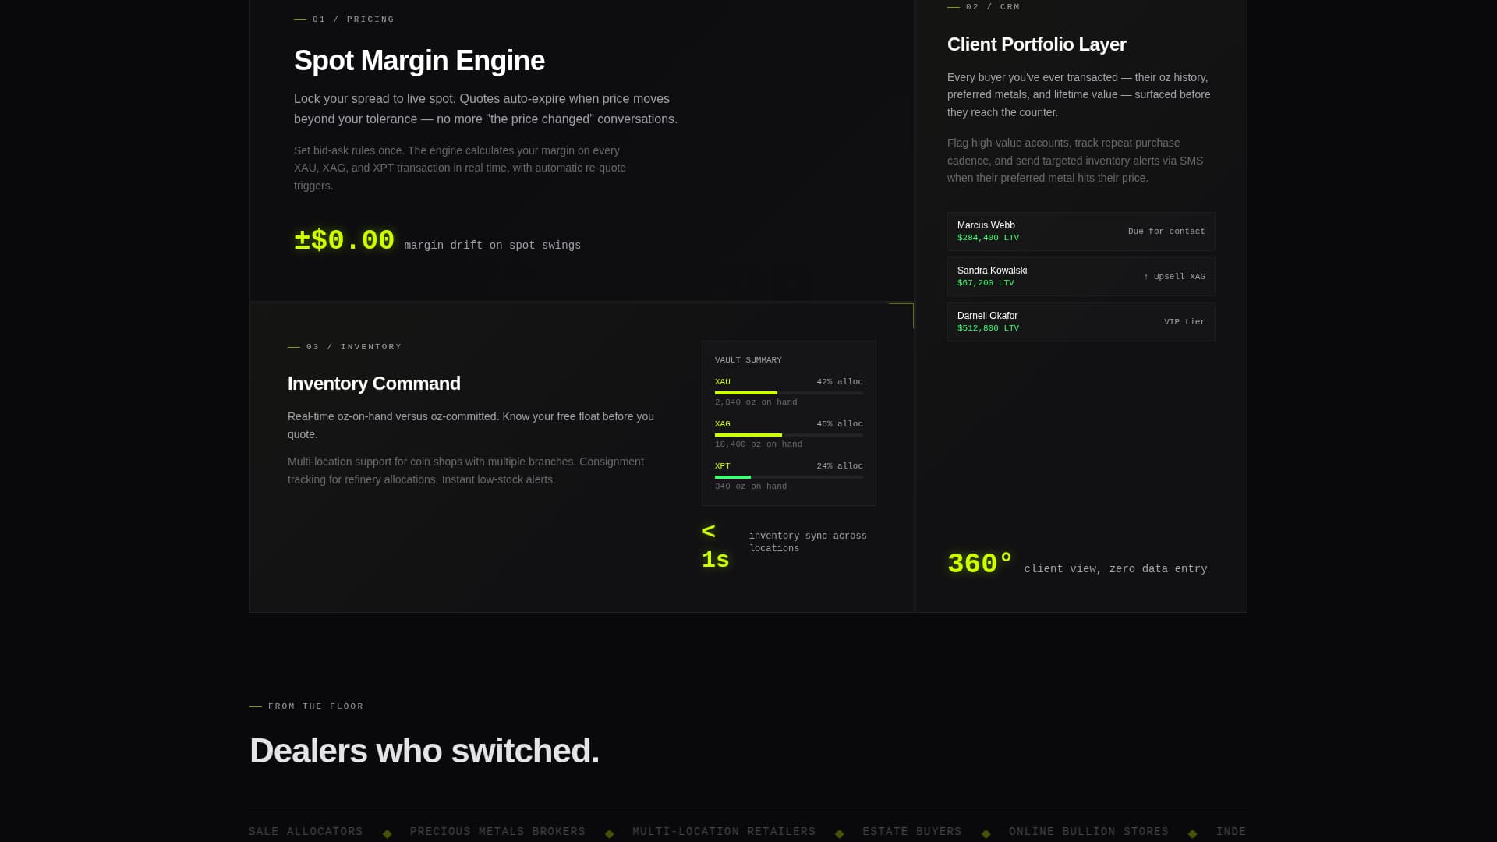1497x842 pixels.
Task: Click the XAG allocation progress bar
Action: pyautogui.click(x=789, y=435)
